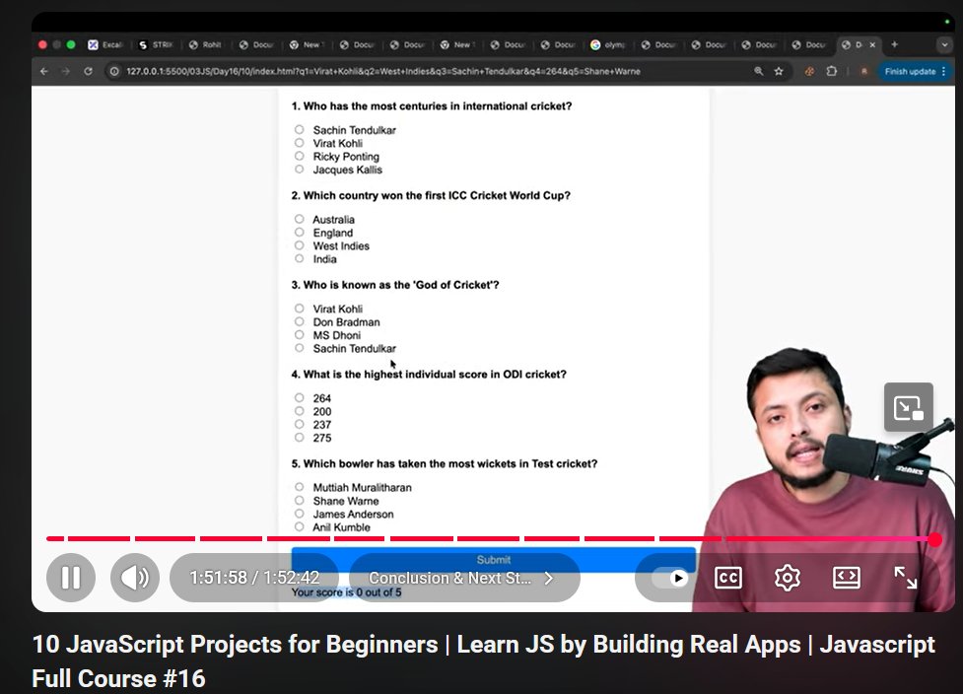The image size is (963, 694).
Task: Pick the West Indies radio option
Action: [299, 245]
